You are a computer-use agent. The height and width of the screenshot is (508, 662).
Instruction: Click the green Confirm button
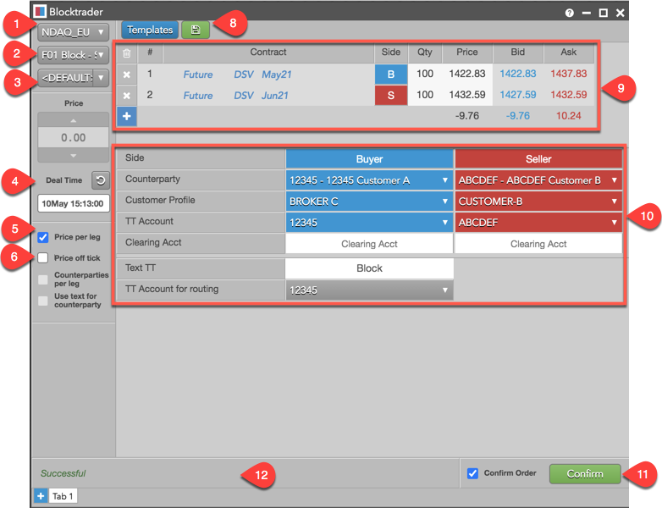coord(585,474)
